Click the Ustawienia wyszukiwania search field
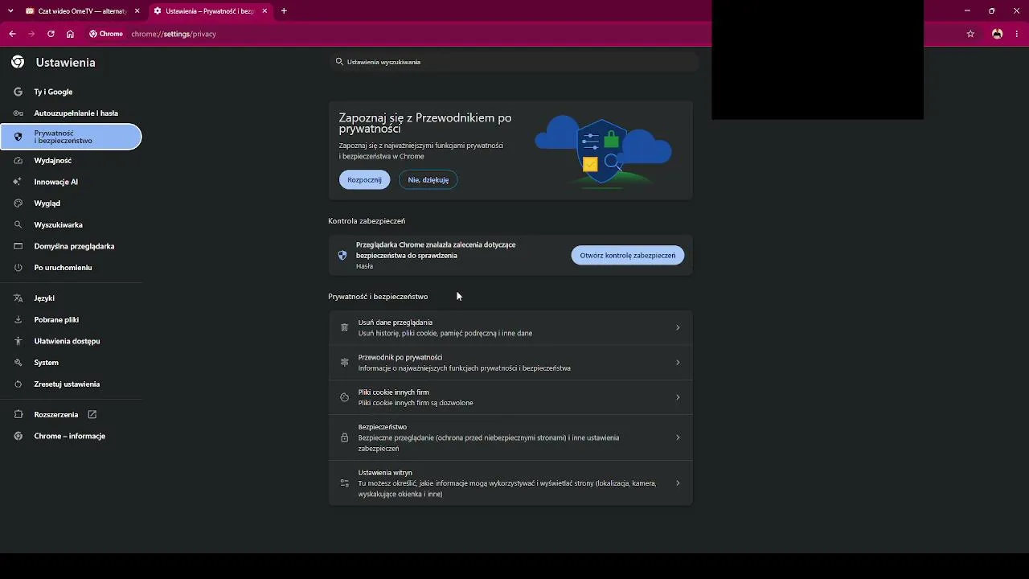Image resolution: width=1029 pixels, height=579 pixels. tap(514, 62)
